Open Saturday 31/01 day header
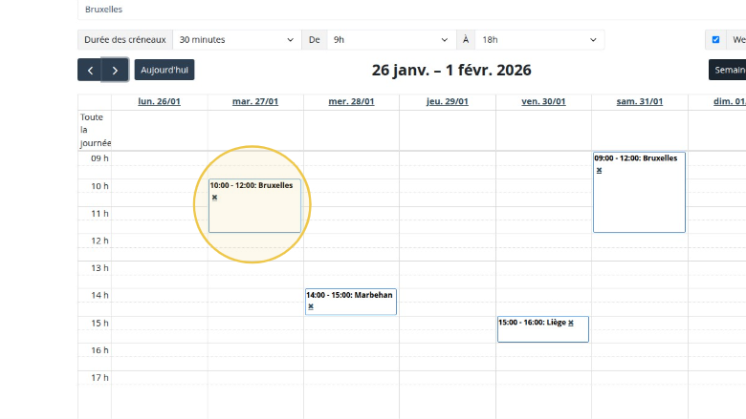 639,101
